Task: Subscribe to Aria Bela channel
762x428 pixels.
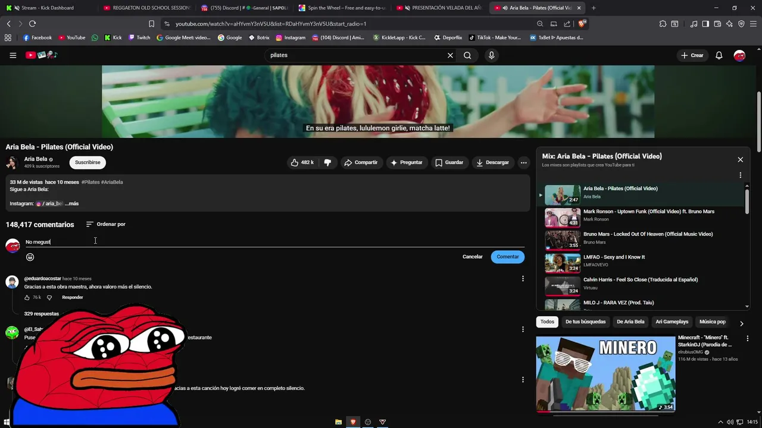Action: click(88, 162)
